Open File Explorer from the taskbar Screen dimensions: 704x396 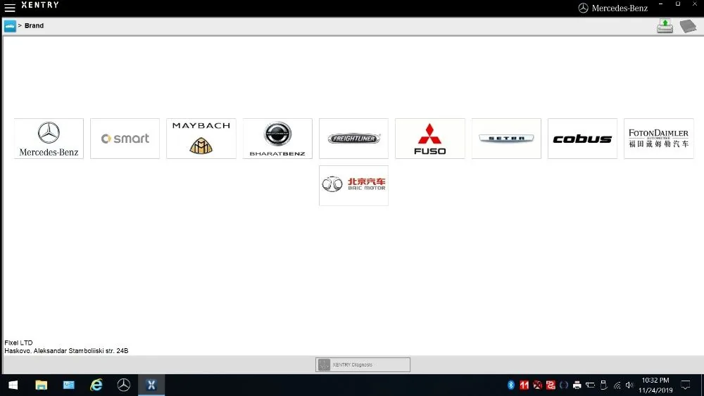click(42, 385)
